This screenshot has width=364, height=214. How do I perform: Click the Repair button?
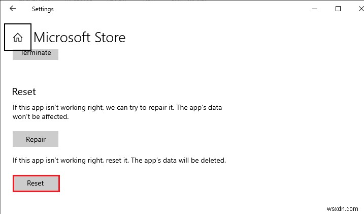(x=36, y=139)
